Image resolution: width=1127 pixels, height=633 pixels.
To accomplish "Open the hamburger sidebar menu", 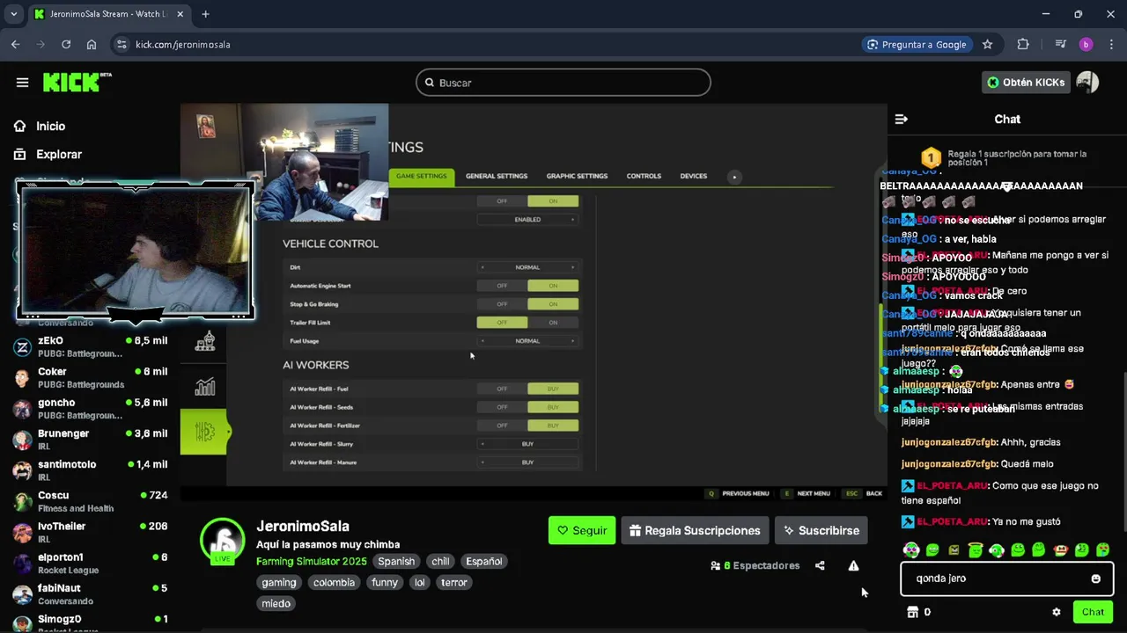I will [22, 83].
